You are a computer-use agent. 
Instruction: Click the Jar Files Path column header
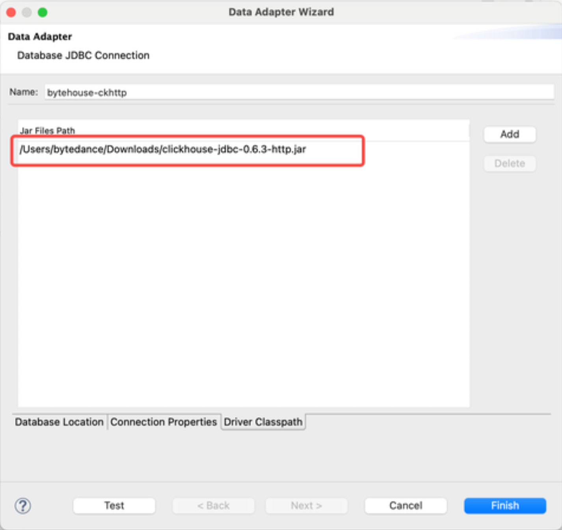[x=244, y=131]
